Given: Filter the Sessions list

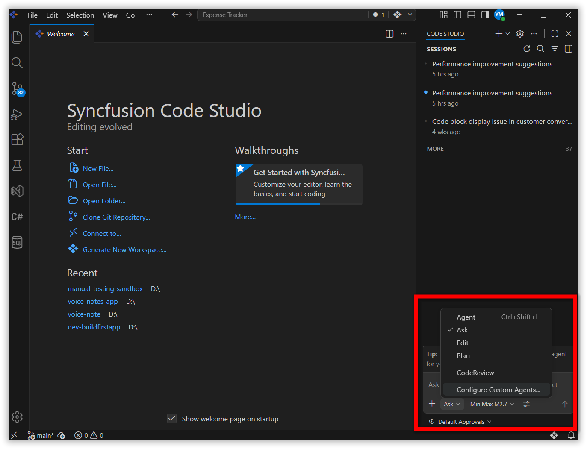Looking at the screenshot, I should (x=555, y=49).
